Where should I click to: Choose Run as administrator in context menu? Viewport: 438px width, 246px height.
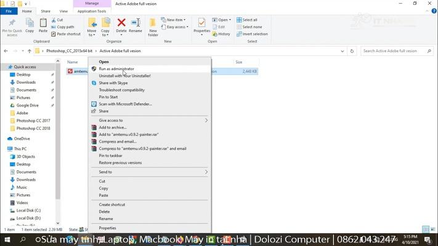click(x=116, y=69)
